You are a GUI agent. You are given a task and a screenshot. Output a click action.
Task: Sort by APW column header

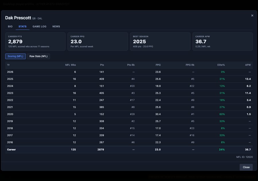click(248, 65)
